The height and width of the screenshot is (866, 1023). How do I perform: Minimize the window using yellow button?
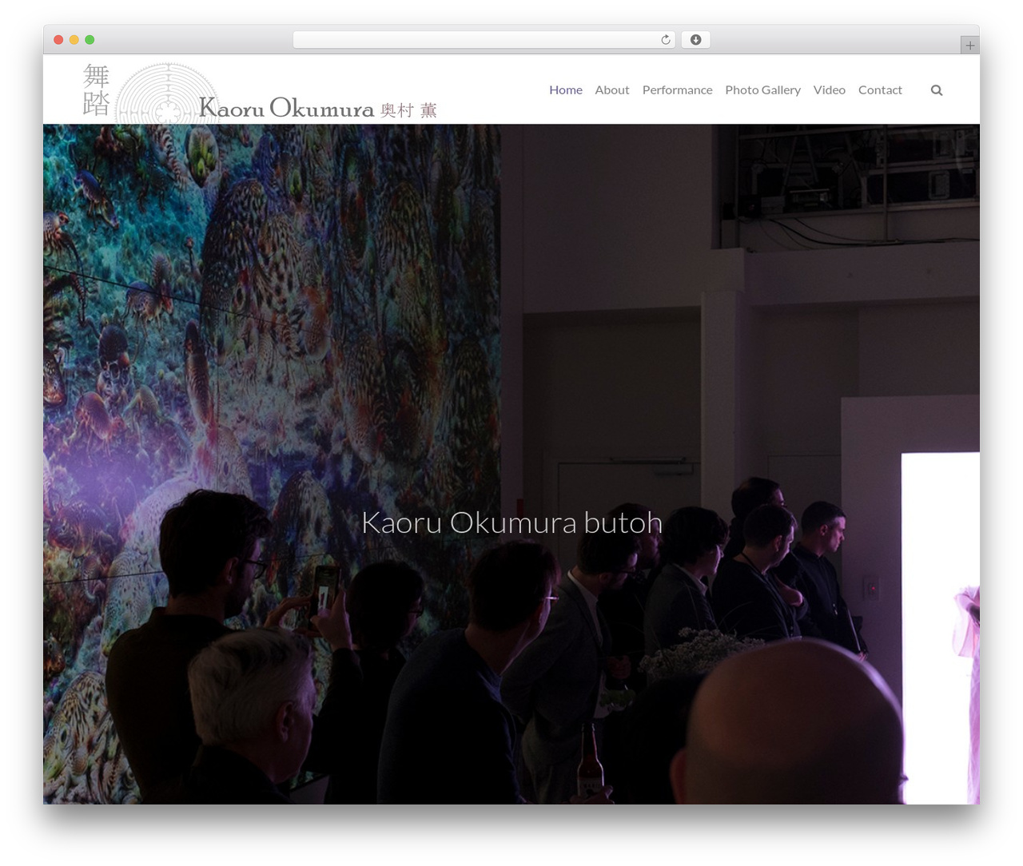[x=74, y=40]
